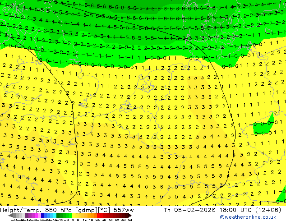Image resolution: width=286 pixels, height=221 pixels.
Task: Select the bright yellow swatch above 0 in legend
Action: (x=74, y=216)
